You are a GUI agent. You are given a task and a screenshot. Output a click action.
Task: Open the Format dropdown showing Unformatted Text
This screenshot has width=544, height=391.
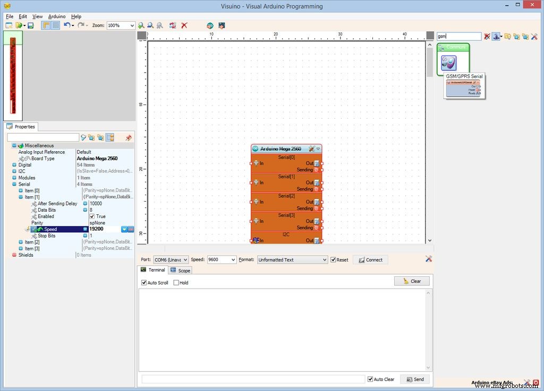tap(324, 260)
